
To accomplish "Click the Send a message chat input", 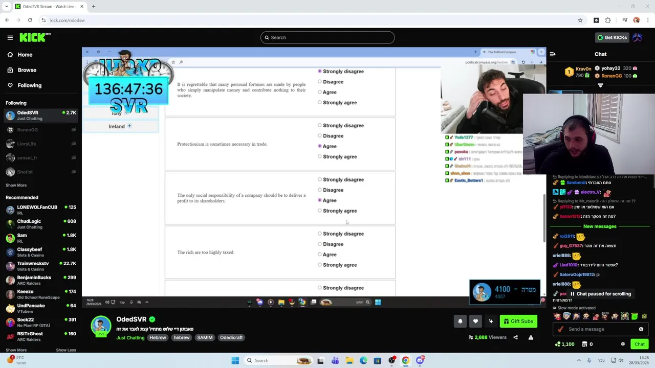I will click(600, 329).
